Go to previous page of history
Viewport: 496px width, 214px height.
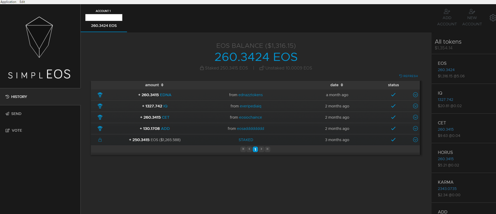point(249,149)
